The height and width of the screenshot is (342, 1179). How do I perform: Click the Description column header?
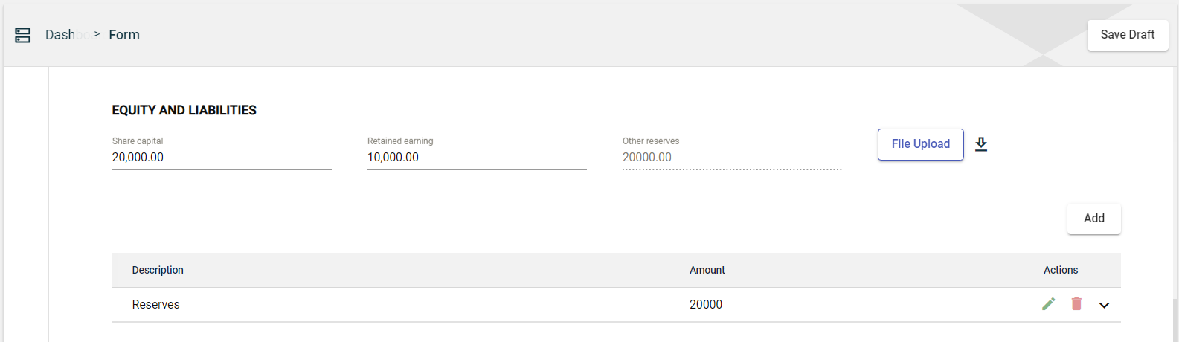(x=158, y=270)
